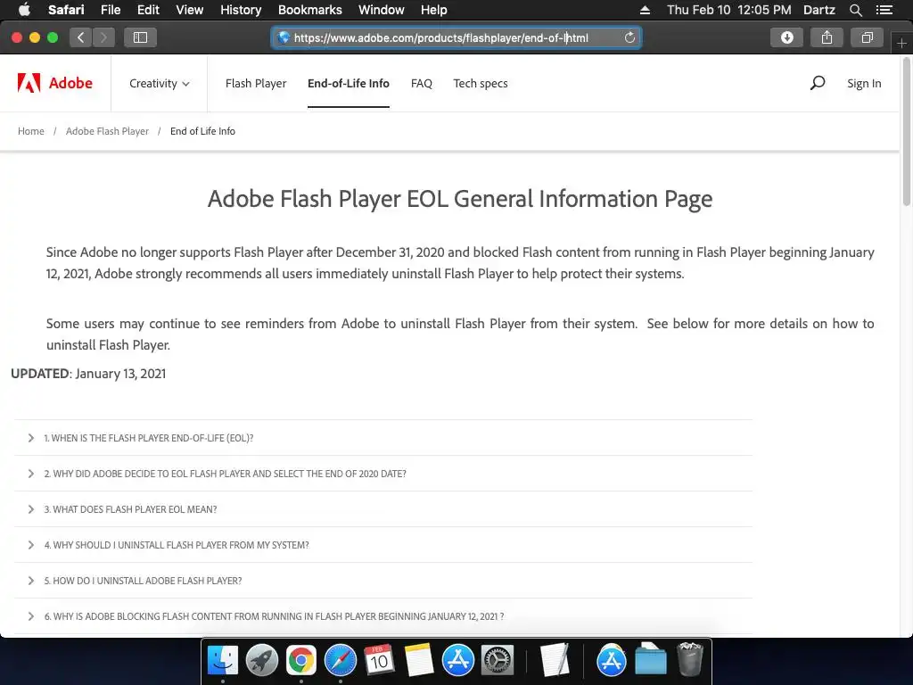The height and width of the screenshot is (685, 913).
Task: Click the End of Life Info breadcrumb
Action: coord(202,131)
